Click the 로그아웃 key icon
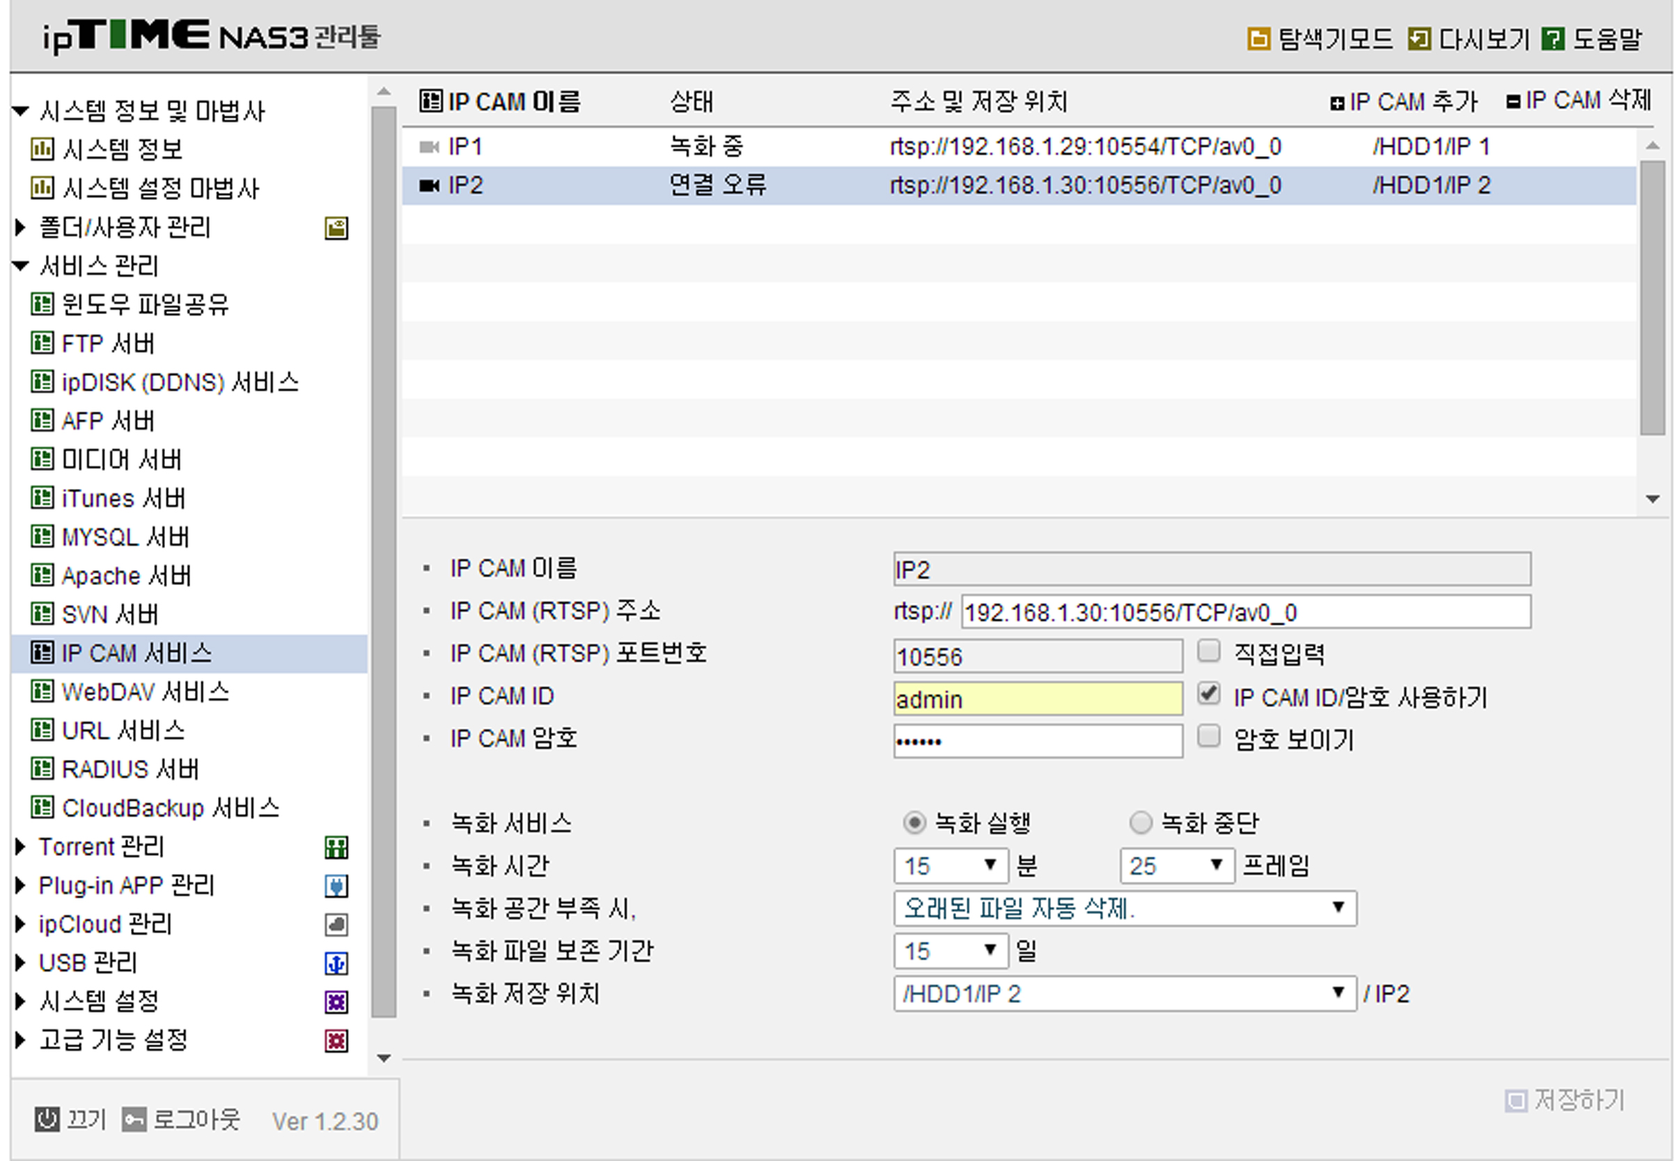The image size is (1679, 1161). 134,1119
